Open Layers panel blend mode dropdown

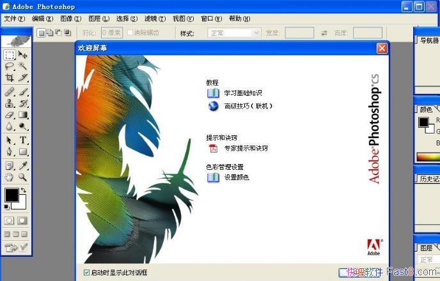[x=428, y=260]
